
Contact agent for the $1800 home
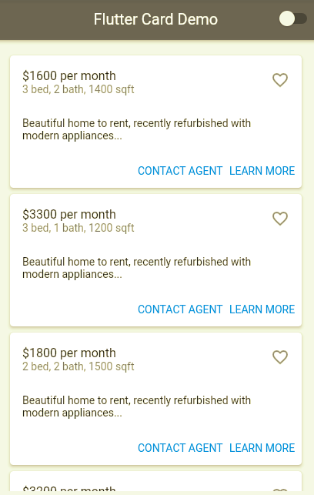click(180, 448)
